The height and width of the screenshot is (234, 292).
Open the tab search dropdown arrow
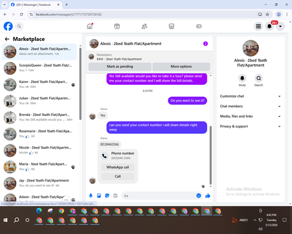[4, 5]
